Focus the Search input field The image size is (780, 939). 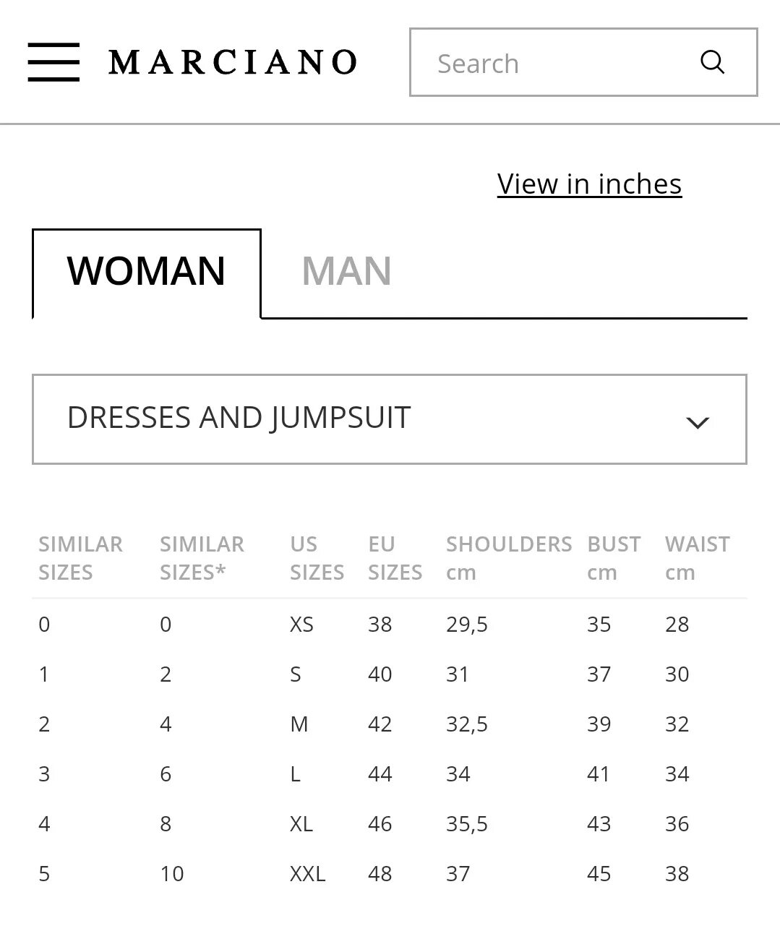[x=583, y=62]
